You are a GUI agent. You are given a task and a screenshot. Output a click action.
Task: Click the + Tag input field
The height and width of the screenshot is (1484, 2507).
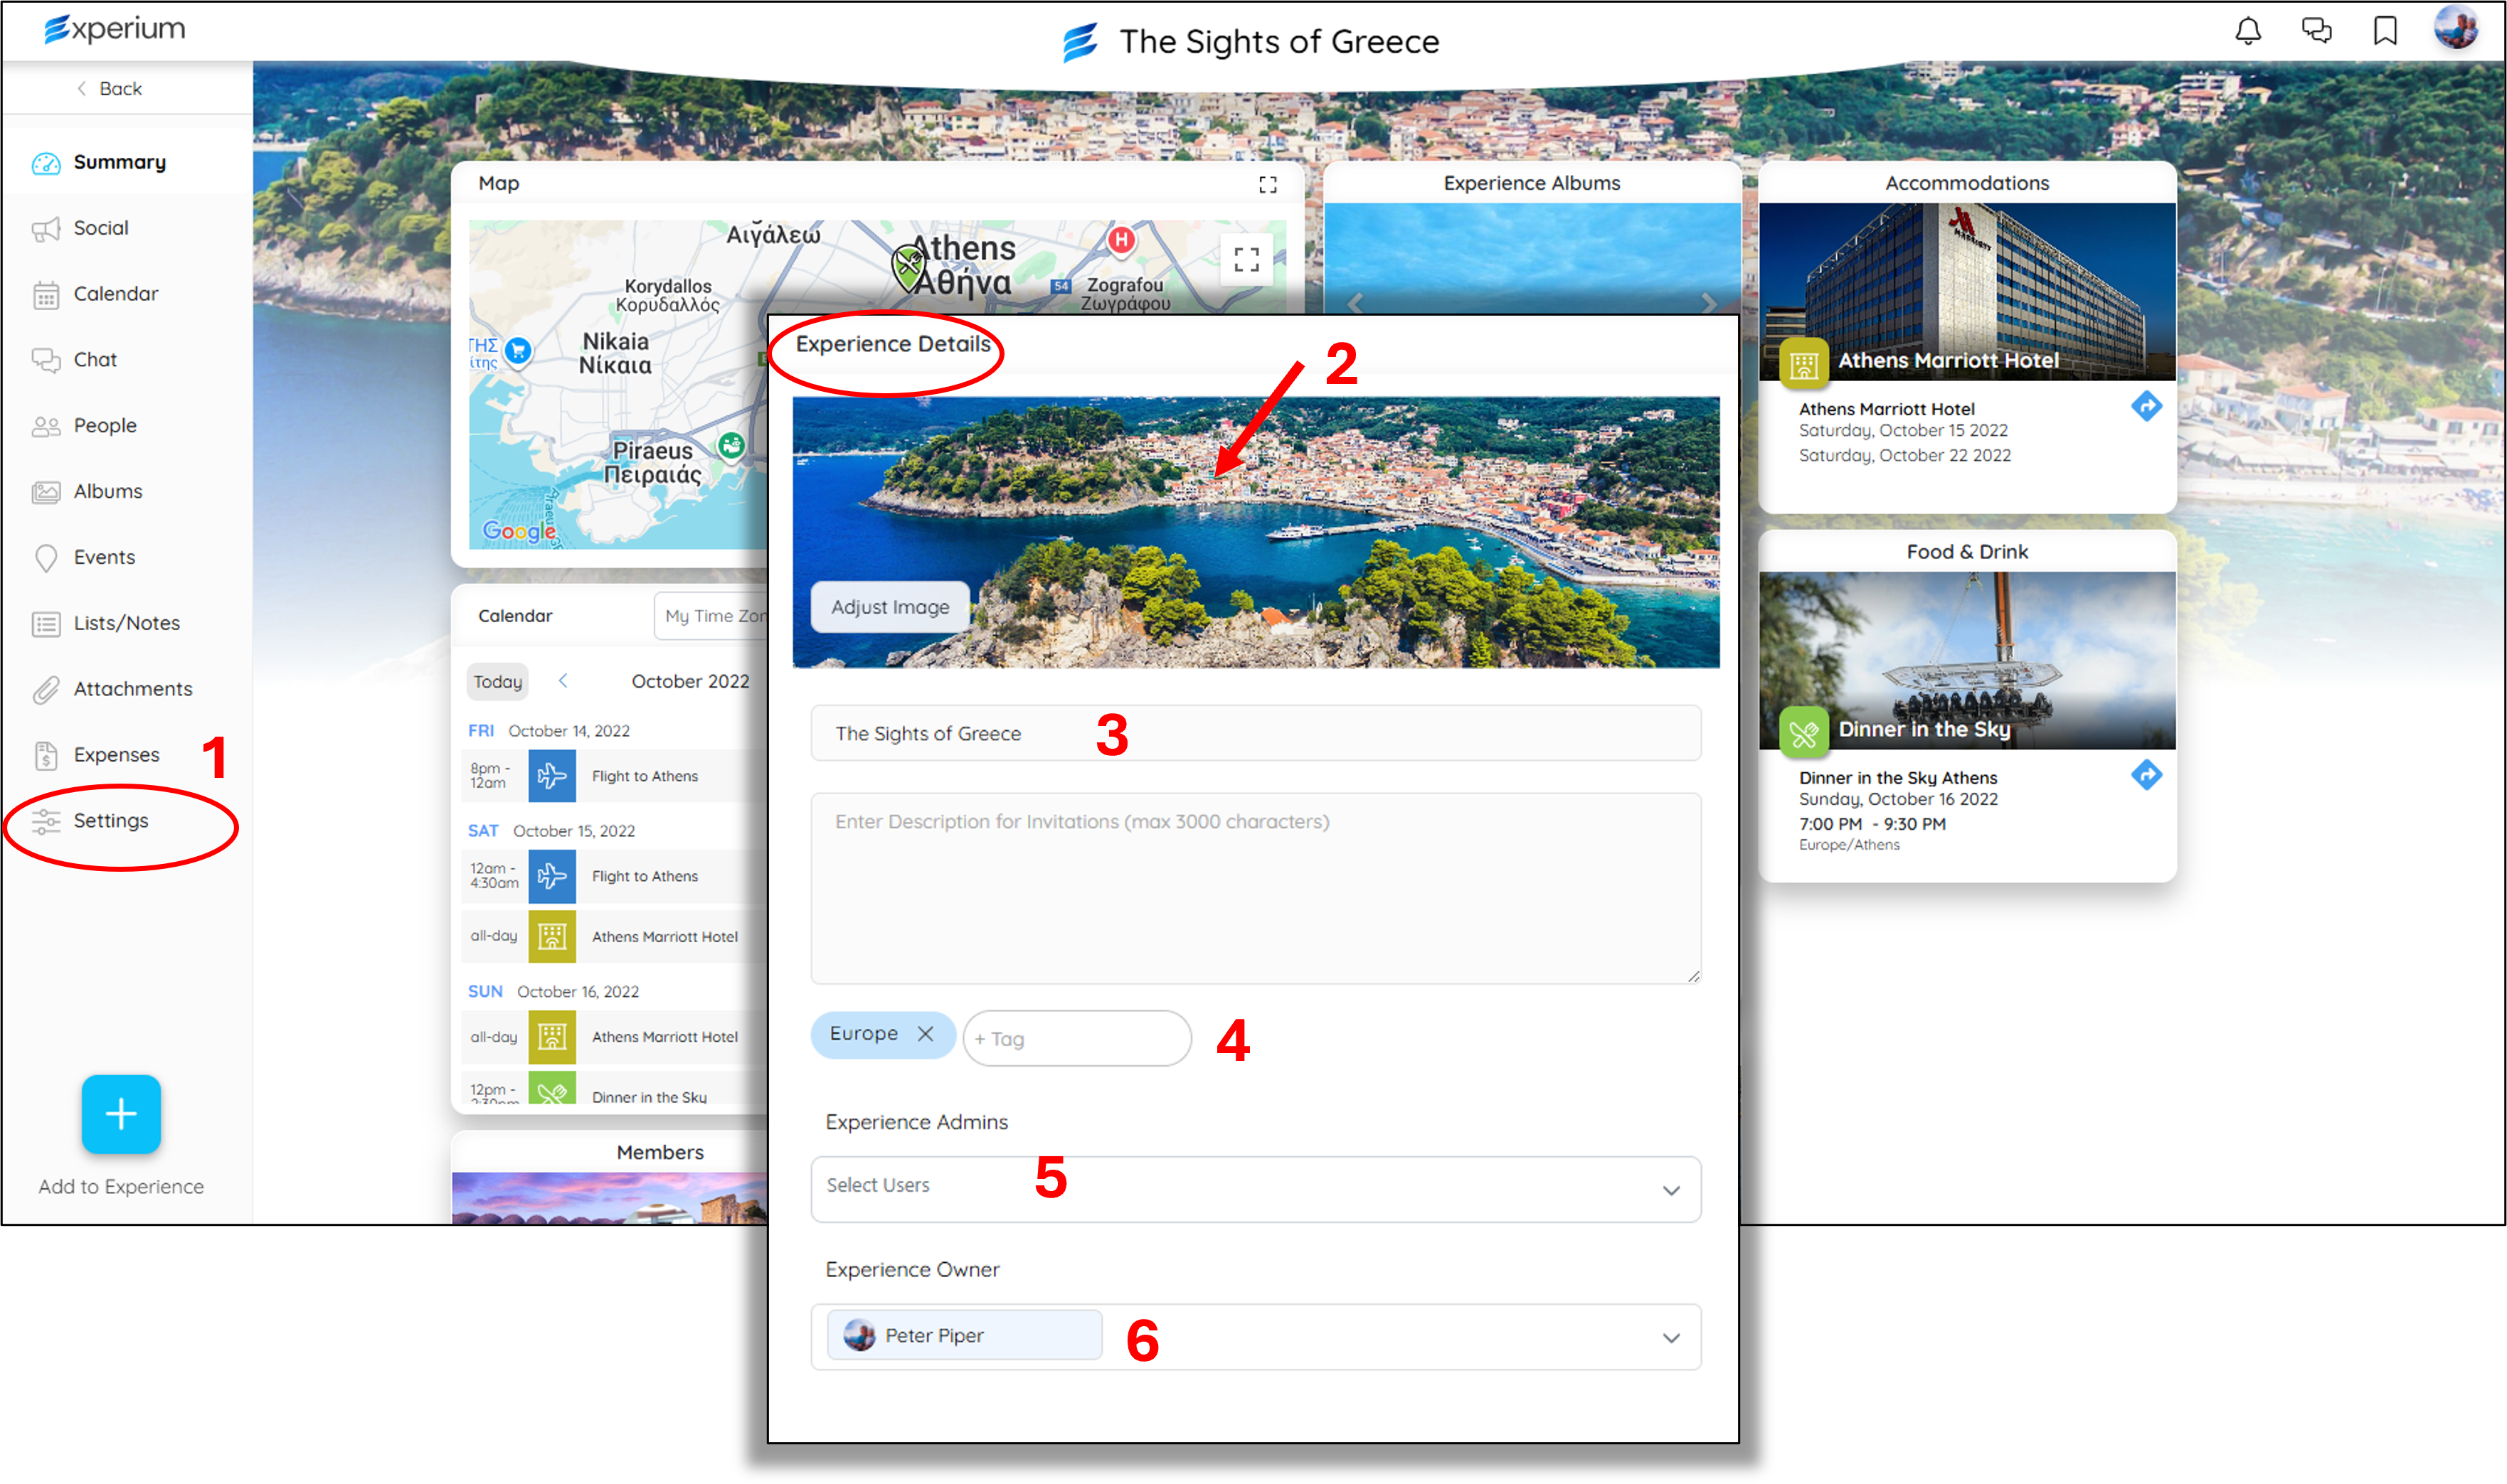[x=1076, y=1039]
